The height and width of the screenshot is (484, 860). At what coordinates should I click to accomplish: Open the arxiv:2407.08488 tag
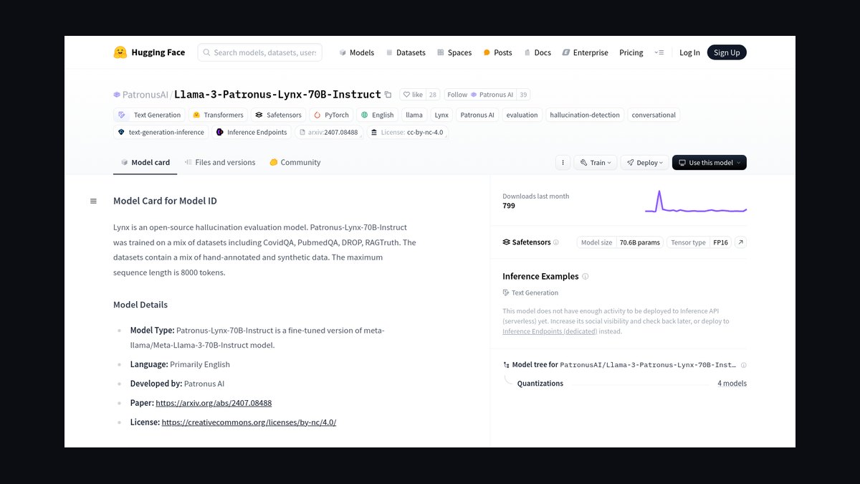tap(329, 132)
